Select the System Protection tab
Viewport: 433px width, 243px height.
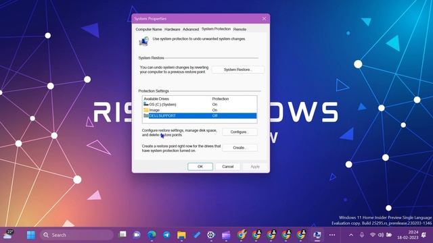[216, 29]
